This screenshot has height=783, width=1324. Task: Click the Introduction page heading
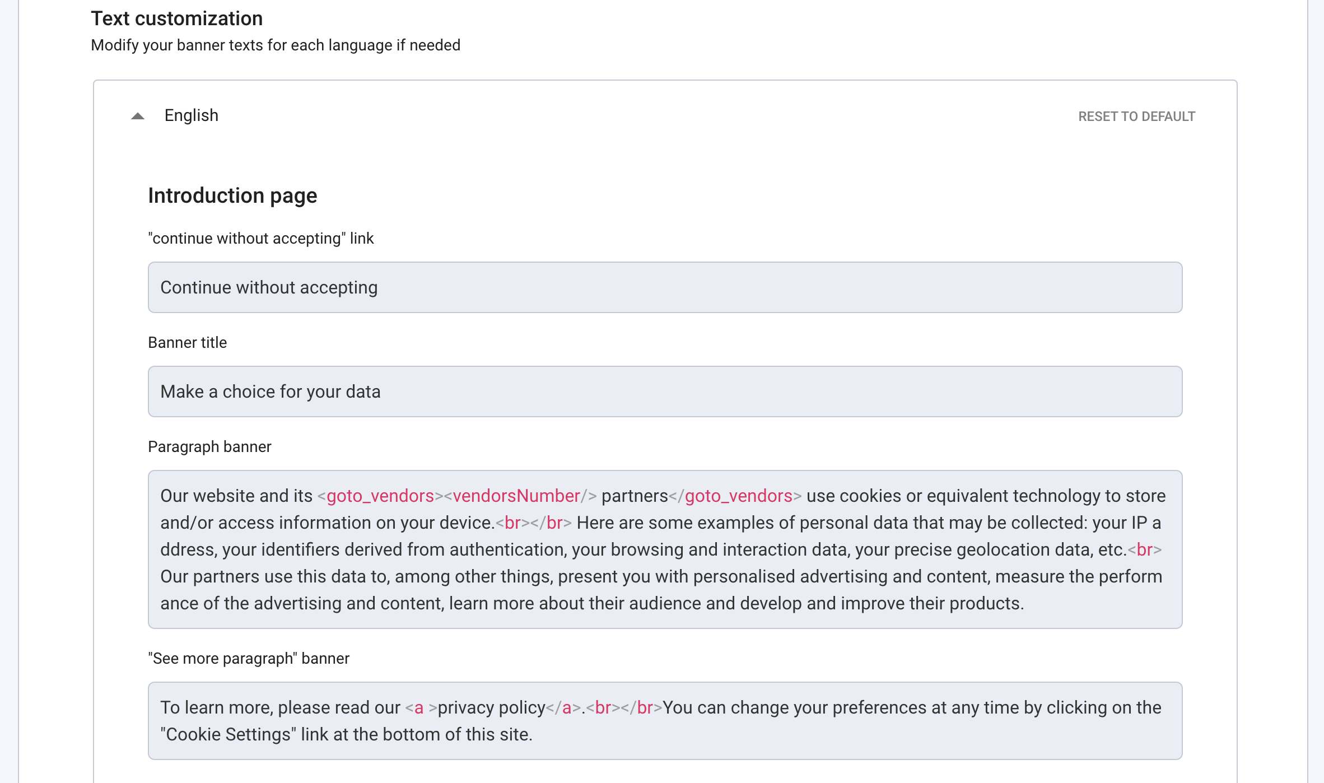(x=232, y=195)
